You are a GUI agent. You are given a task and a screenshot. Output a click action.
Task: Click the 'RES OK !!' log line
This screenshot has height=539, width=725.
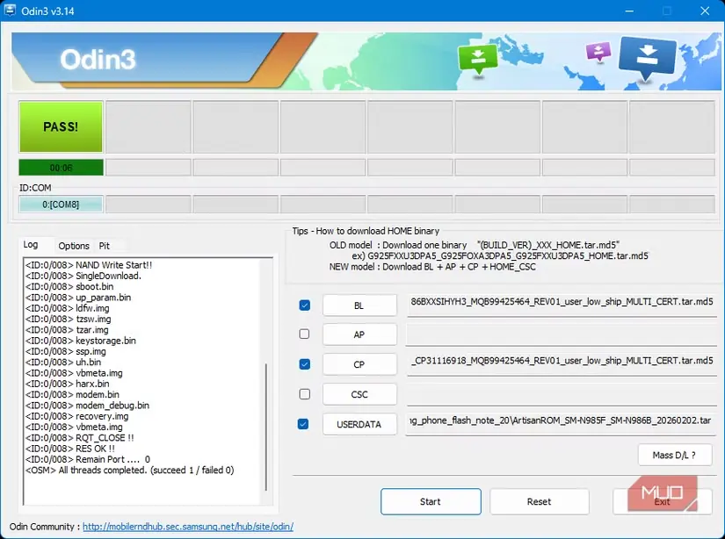tap(69, 449)
